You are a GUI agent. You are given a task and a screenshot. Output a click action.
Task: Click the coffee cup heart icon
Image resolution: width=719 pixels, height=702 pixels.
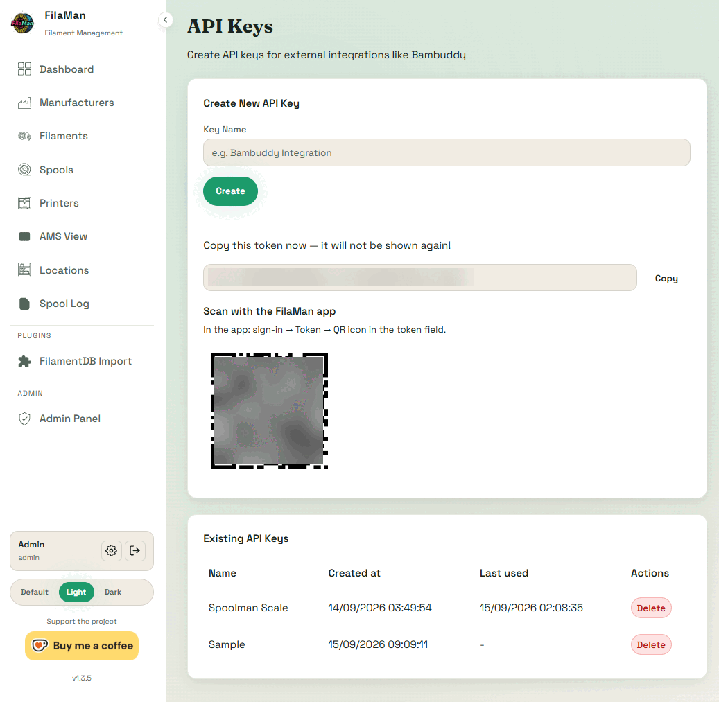tap(40, 646)
